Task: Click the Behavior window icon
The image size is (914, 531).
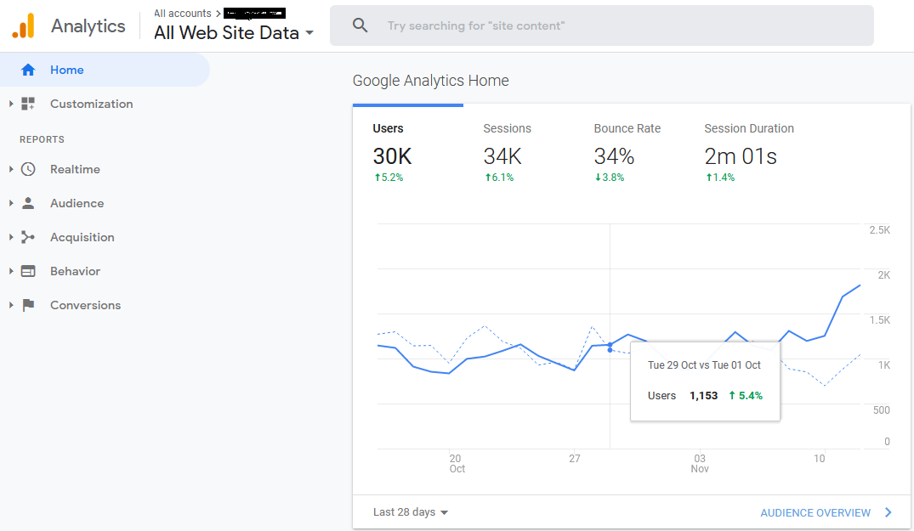Action: coord(28,271)
